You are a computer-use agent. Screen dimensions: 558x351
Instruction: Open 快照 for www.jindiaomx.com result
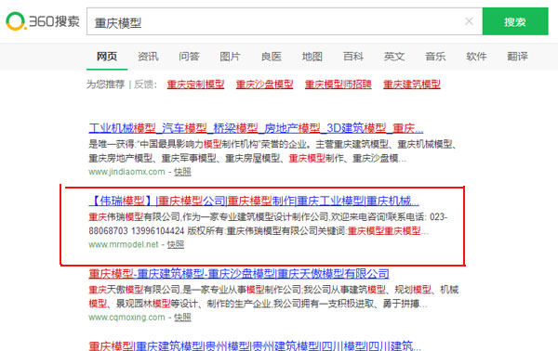182,172
